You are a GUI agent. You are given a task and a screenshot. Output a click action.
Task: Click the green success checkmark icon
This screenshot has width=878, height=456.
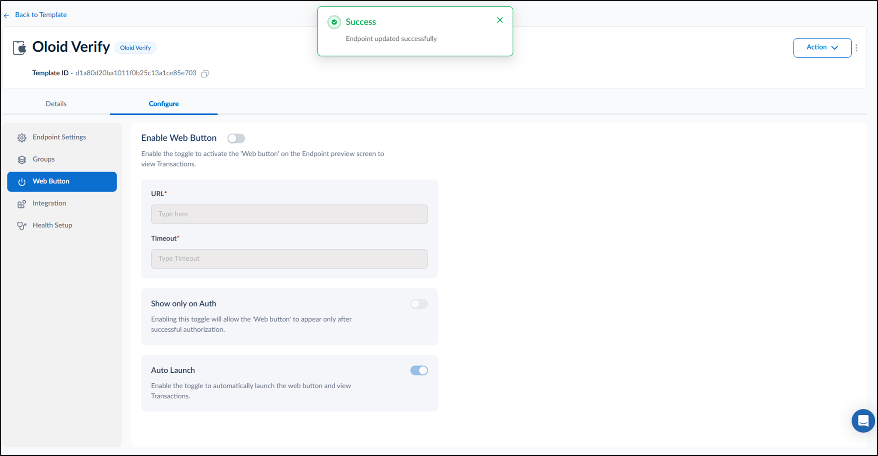[x=334, y=22]
